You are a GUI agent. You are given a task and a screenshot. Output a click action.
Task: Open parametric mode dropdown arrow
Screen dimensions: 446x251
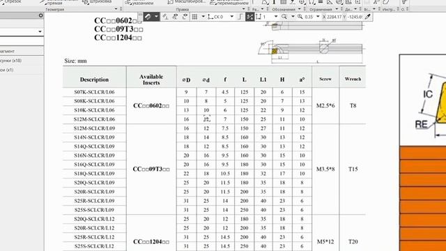coord(156,17)
